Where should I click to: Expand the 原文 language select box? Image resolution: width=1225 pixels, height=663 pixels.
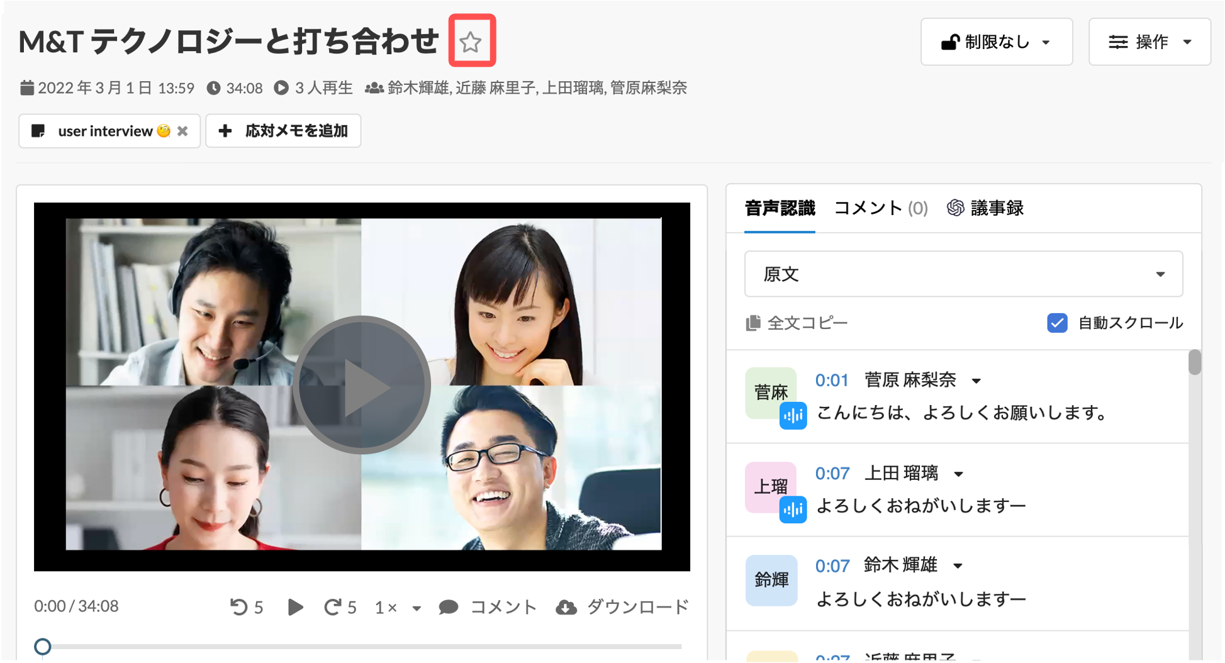click(963, 274)
